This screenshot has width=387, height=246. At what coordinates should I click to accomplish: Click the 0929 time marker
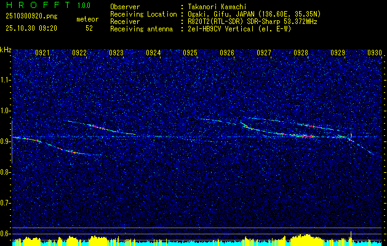click(338, 53)
